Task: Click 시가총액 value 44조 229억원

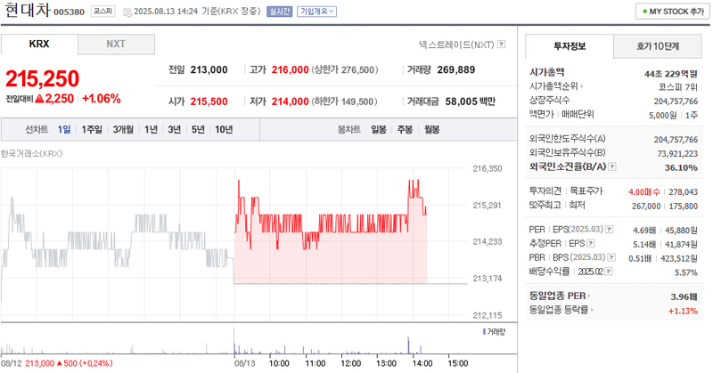Action: pyautogui.click(x=671, y=74)
